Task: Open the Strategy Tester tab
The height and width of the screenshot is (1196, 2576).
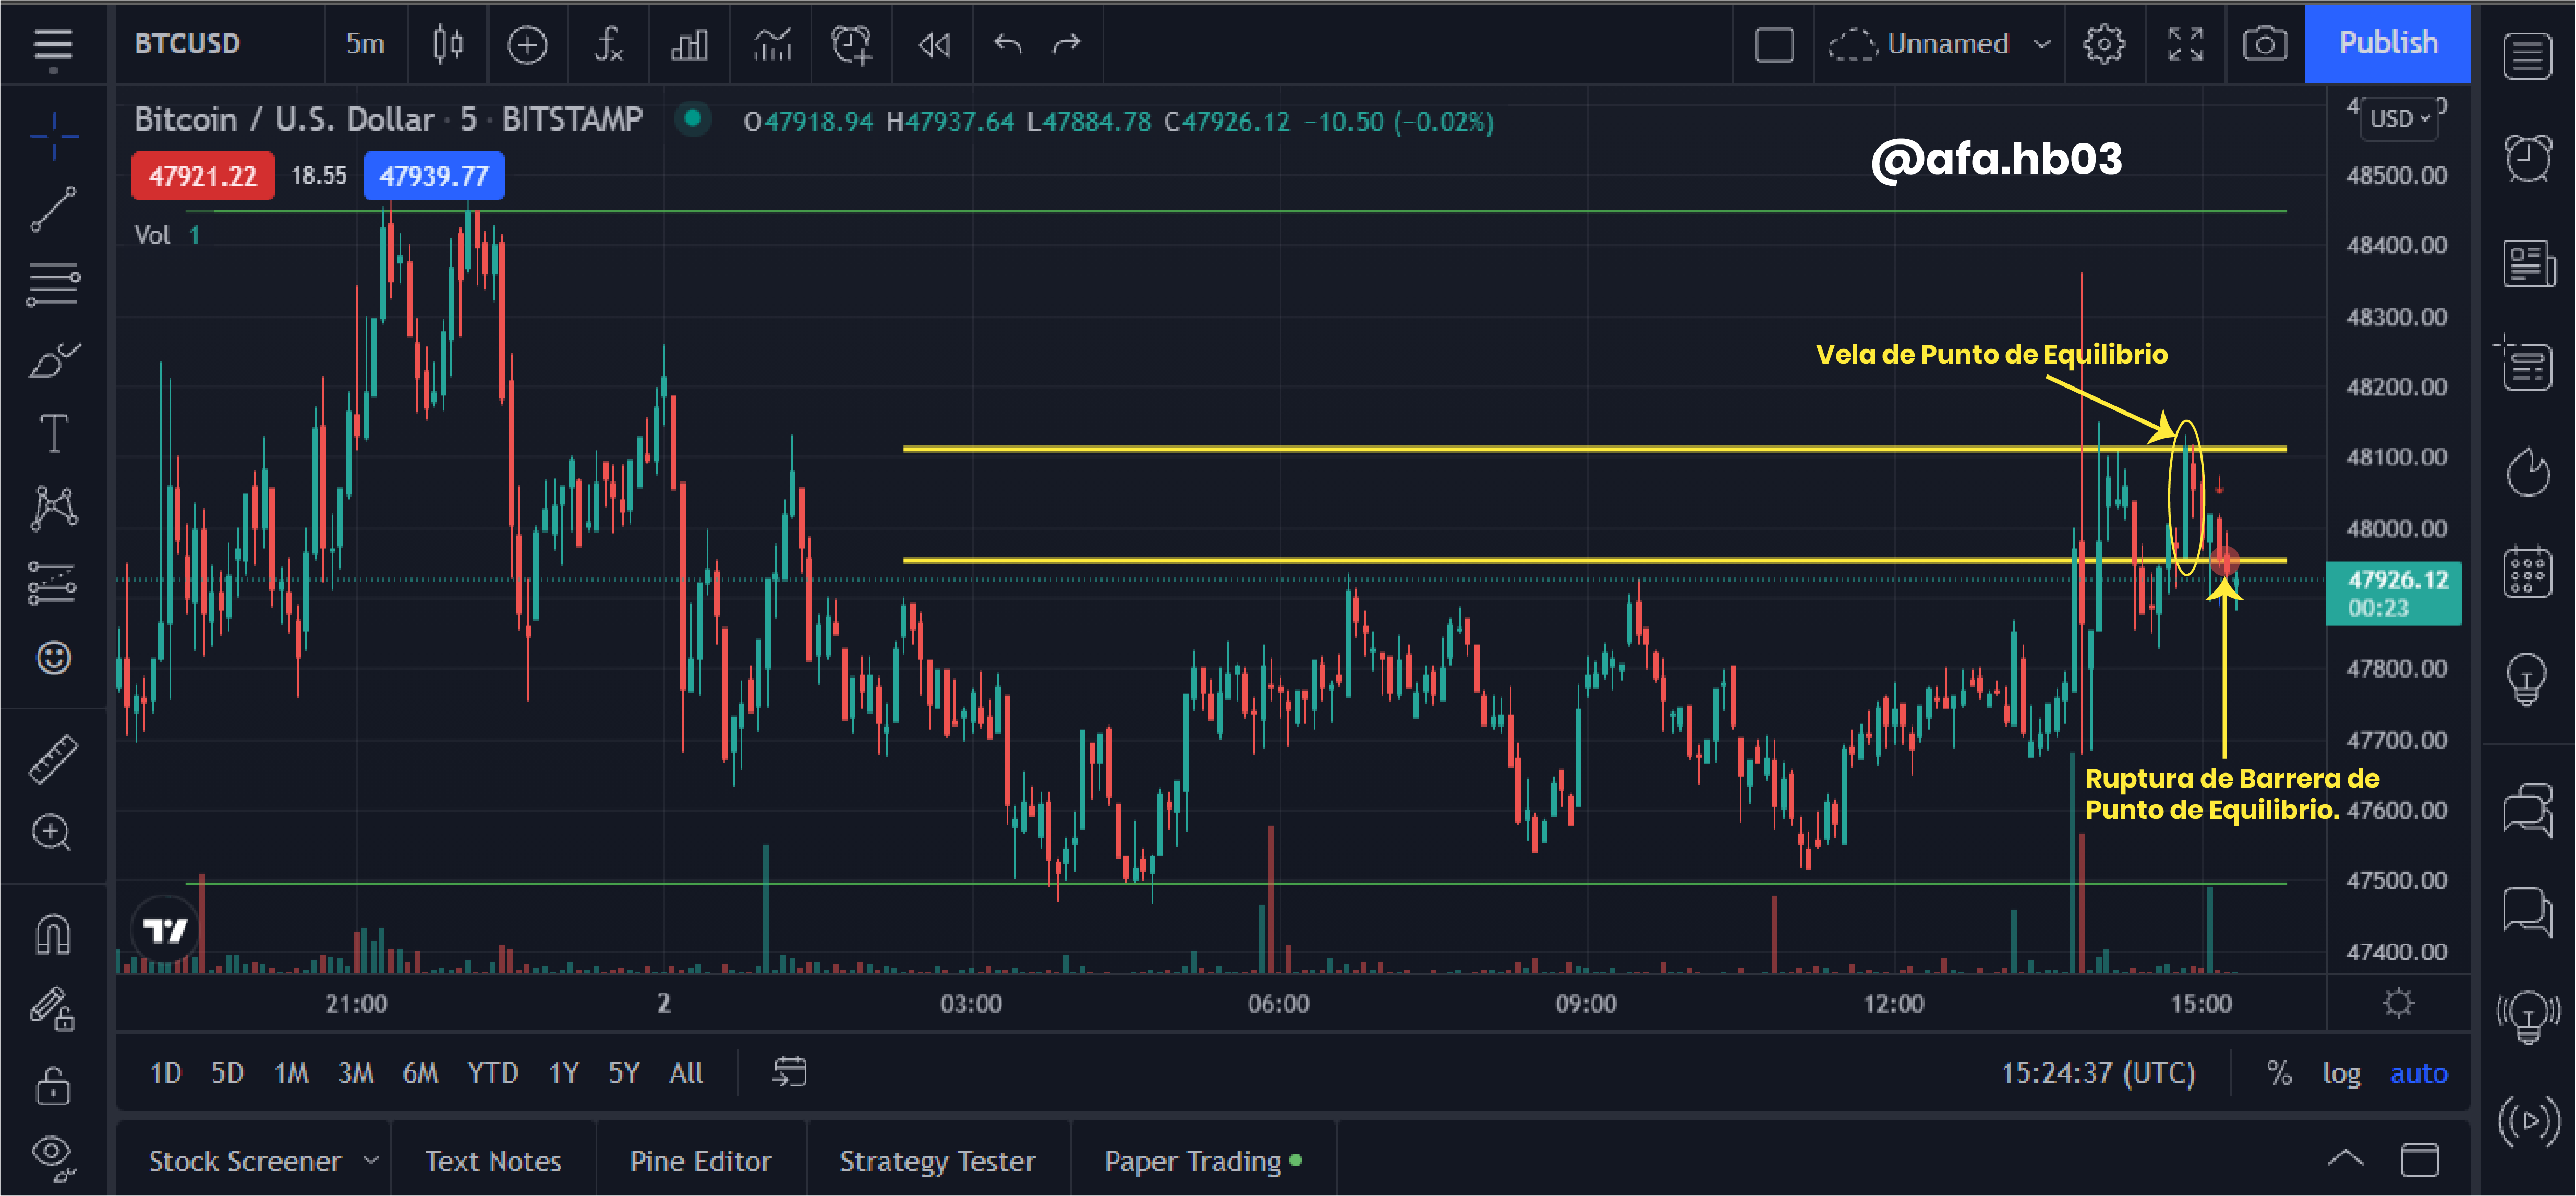Action: 937,1161
